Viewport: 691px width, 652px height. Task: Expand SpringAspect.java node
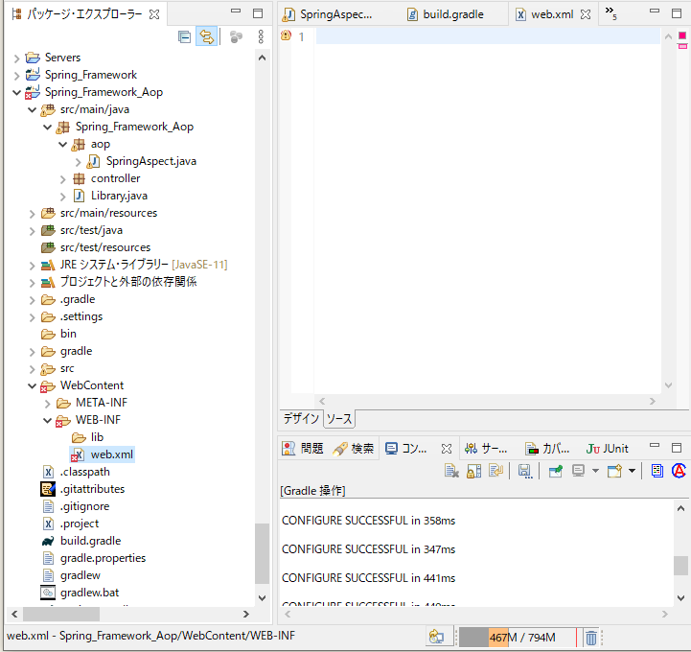coord(78,162)
